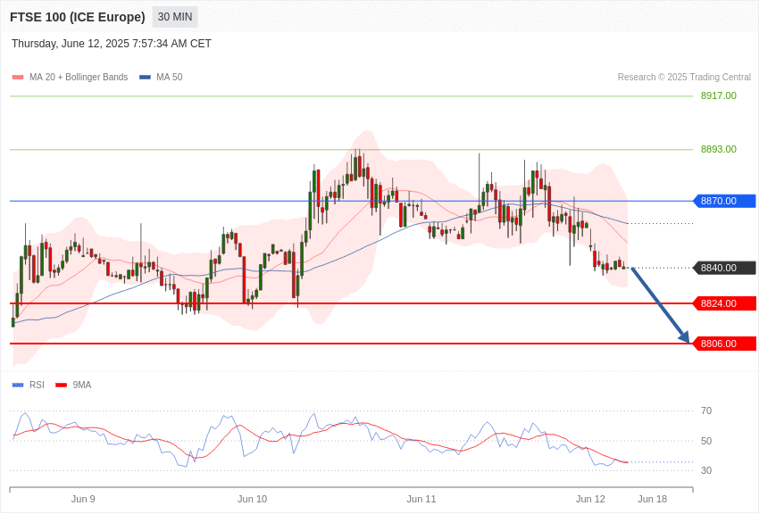This screenshot has height=514, width=759.
Task: Click the FTSE 100 (ICE Europe) title
Action: pyautogui.click(x=78, y=17)
